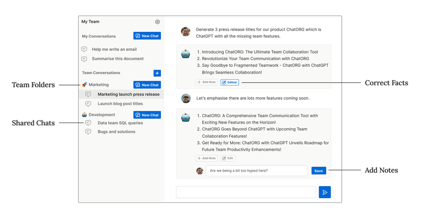Click user avatar on press release prompt
Screen dimensions: 430x221
[x=186, y=31]
